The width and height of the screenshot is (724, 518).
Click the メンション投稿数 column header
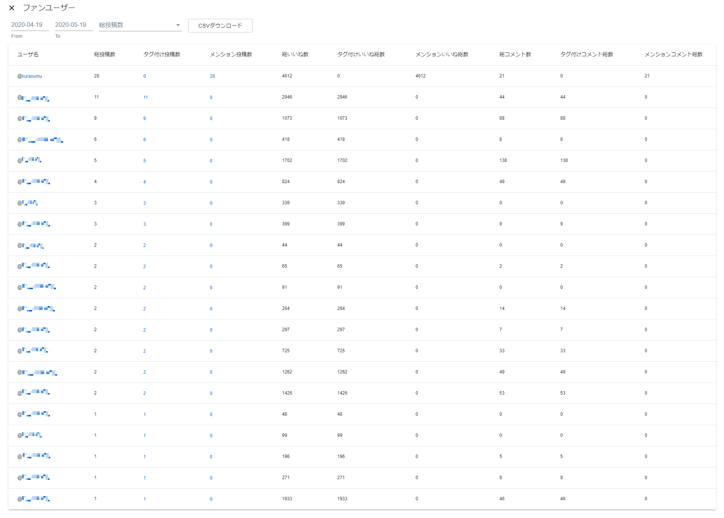coord(231,54)
